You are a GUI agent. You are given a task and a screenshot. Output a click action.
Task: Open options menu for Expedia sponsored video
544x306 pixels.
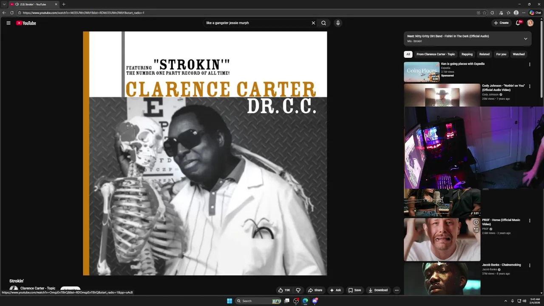pos(530,65)
